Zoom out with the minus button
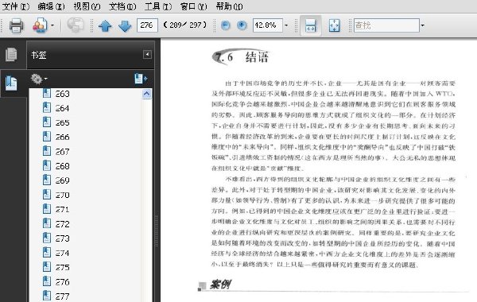 (226, 25)
